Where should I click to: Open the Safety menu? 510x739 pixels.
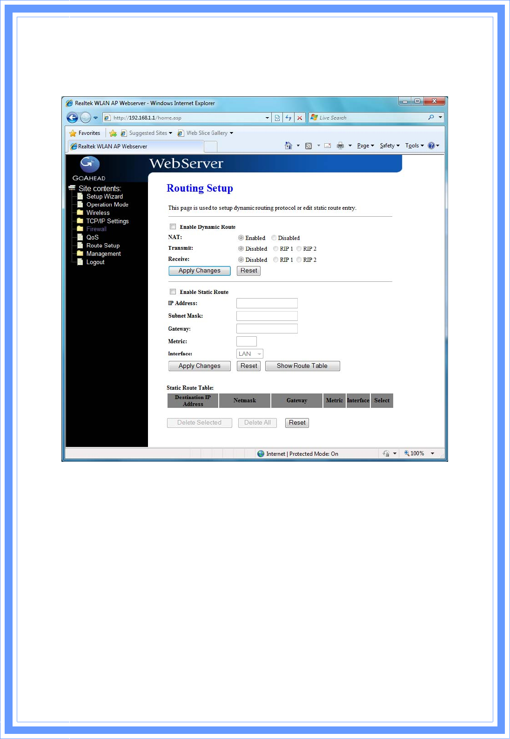(390, 146)
